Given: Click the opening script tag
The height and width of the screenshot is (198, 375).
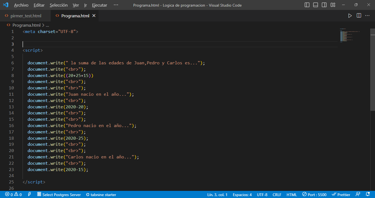Looking at the screenshot, I should pyautogui.click(x=33, y=50).
